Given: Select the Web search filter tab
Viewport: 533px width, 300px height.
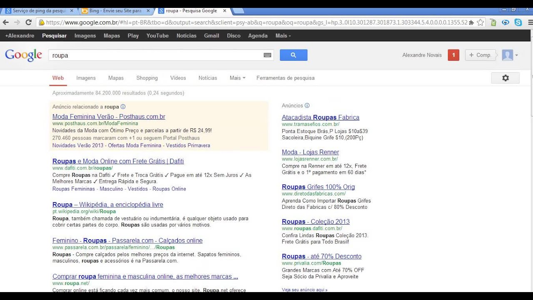Looking at the screenshot, I should [58, 78].
